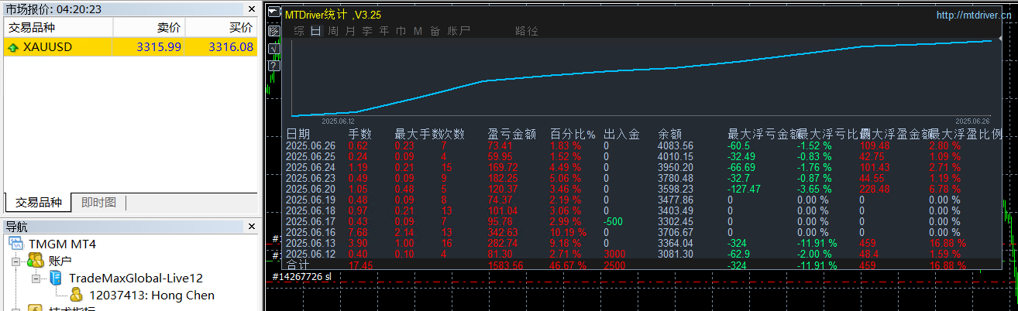This screenshot has width=1018, height=311.
Task: Click the 出入金 column header
Action: click(x=621, y=134)
